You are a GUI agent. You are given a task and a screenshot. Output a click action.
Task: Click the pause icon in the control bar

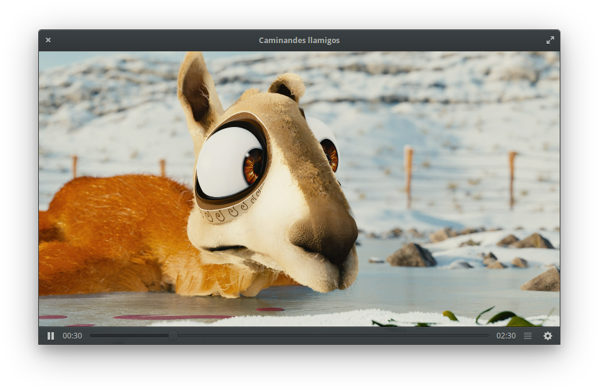(x=51, y=336)
